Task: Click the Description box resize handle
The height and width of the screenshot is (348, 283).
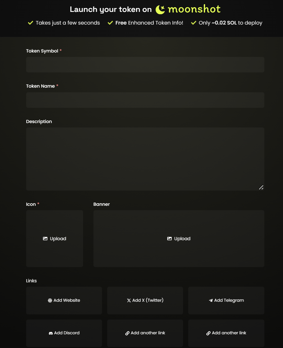Action: coord(261,187)
